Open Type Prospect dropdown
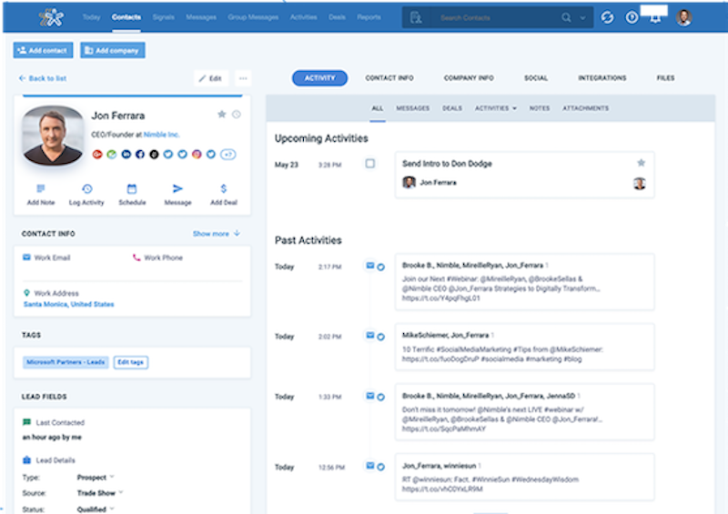728x514 pixels. (x=96, y=478)
